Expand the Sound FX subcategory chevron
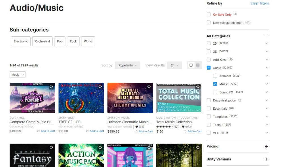 [x=266, y=92]
